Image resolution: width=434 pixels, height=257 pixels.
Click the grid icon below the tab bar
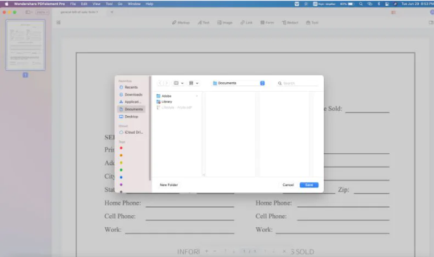[58, 22]
